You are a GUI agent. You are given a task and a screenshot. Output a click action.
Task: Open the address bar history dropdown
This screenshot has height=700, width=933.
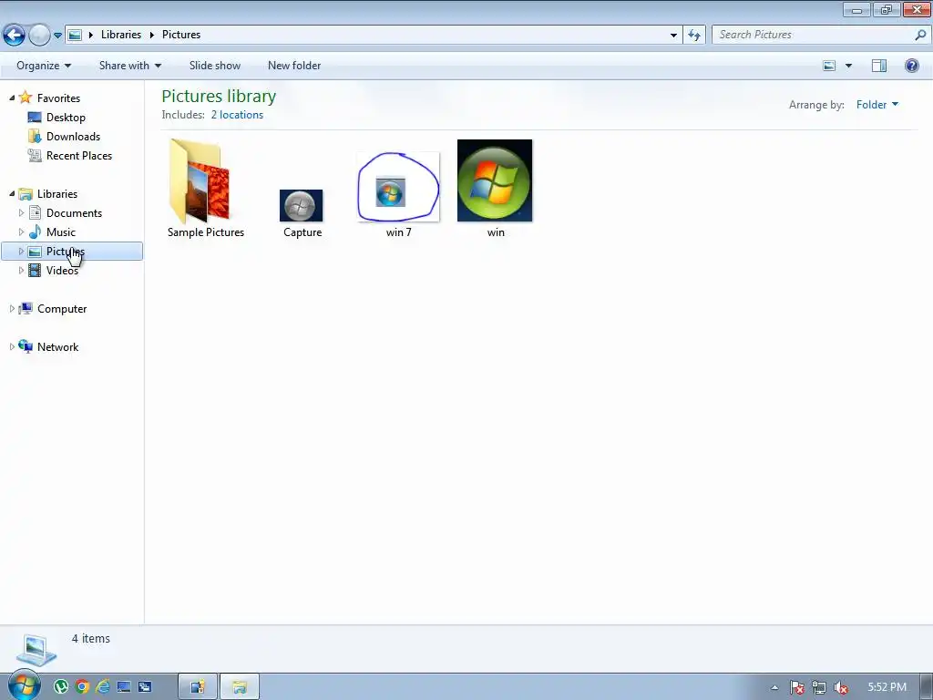point(673,36)
